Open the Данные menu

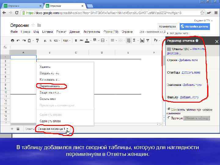pyautogui.click(x=75, y=32)
